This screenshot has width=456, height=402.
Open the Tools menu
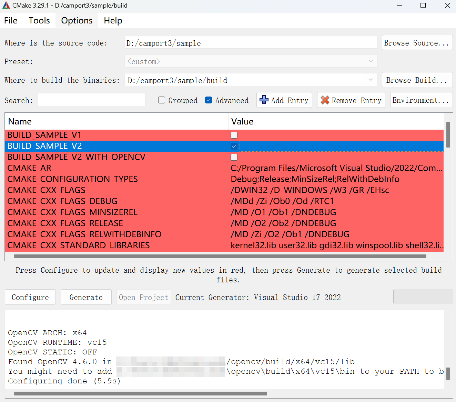[x=39, y=21]
